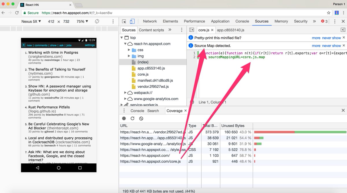Click the browser forward arrow
The height and width of the screenshot is (193, 347).
tap(10, 13)
